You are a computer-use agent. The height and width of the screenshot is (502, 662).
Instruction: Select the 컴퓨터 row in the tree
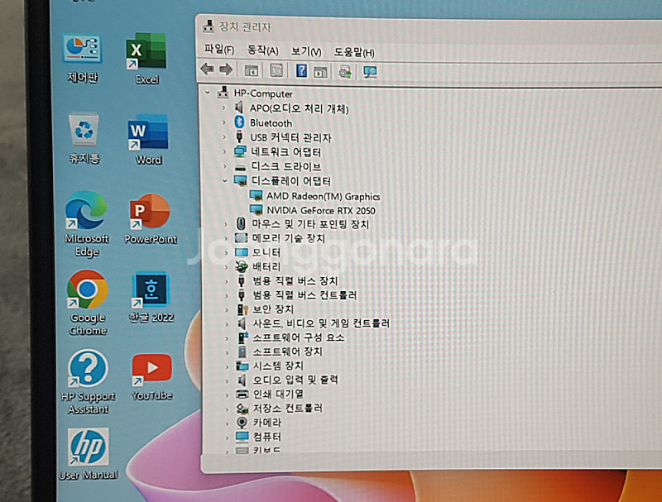pos(266,437)
